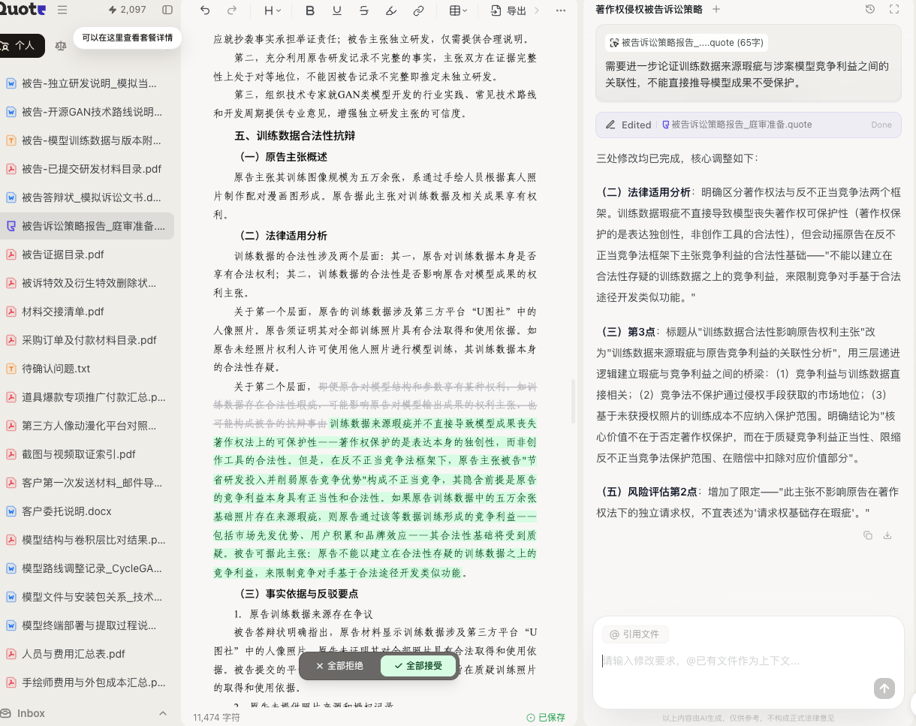Click 全部拒绝 to reject all changes
The width and height of the screenshot is (916, 726).
tap(339, 666)
